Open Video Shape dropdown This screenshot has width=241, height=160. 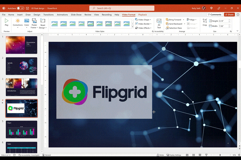[143, 20]
